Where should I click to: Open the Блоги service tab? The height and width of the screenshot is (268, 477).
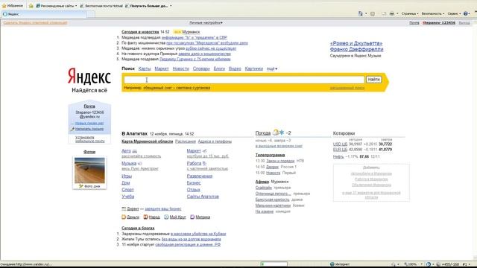[219, 68]
